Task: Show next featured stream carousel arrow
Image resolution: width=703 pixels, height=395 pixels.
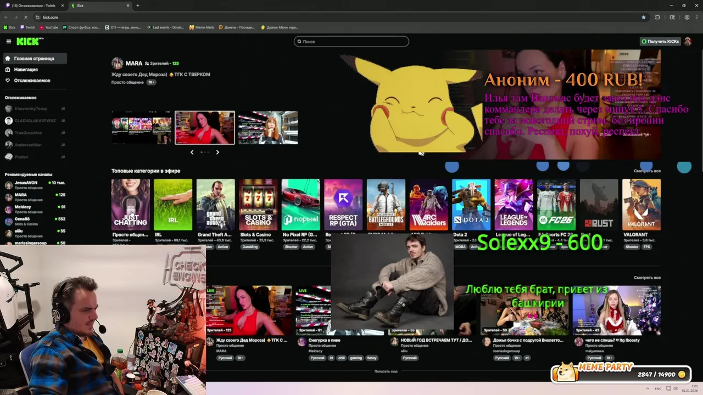Action: pos(217,152)
